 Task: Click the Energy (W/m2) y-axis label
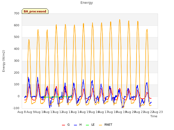tap(4, 61)
